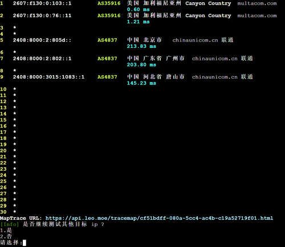Screen dimensions: 285x247
Task: Click the 0.60 ms latency value
Action: (x=138, y=10)
